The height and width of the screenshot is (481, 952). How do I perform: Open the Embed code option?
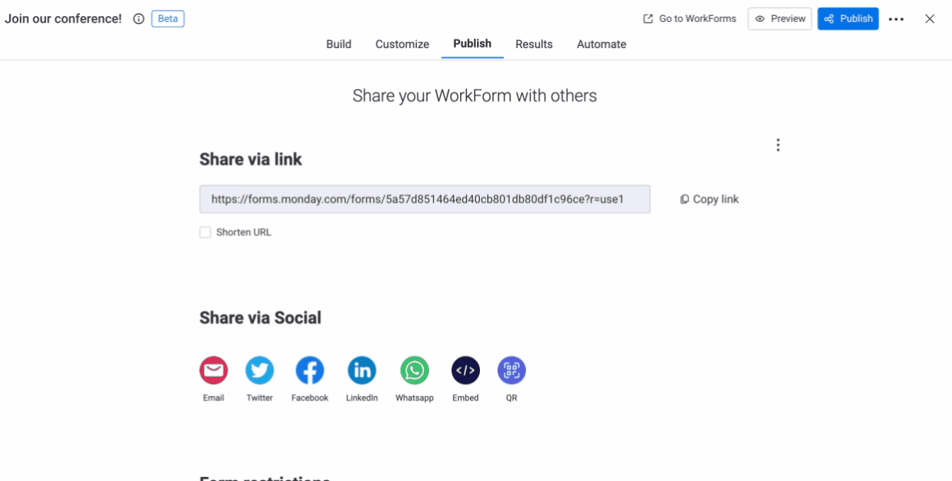466,370
